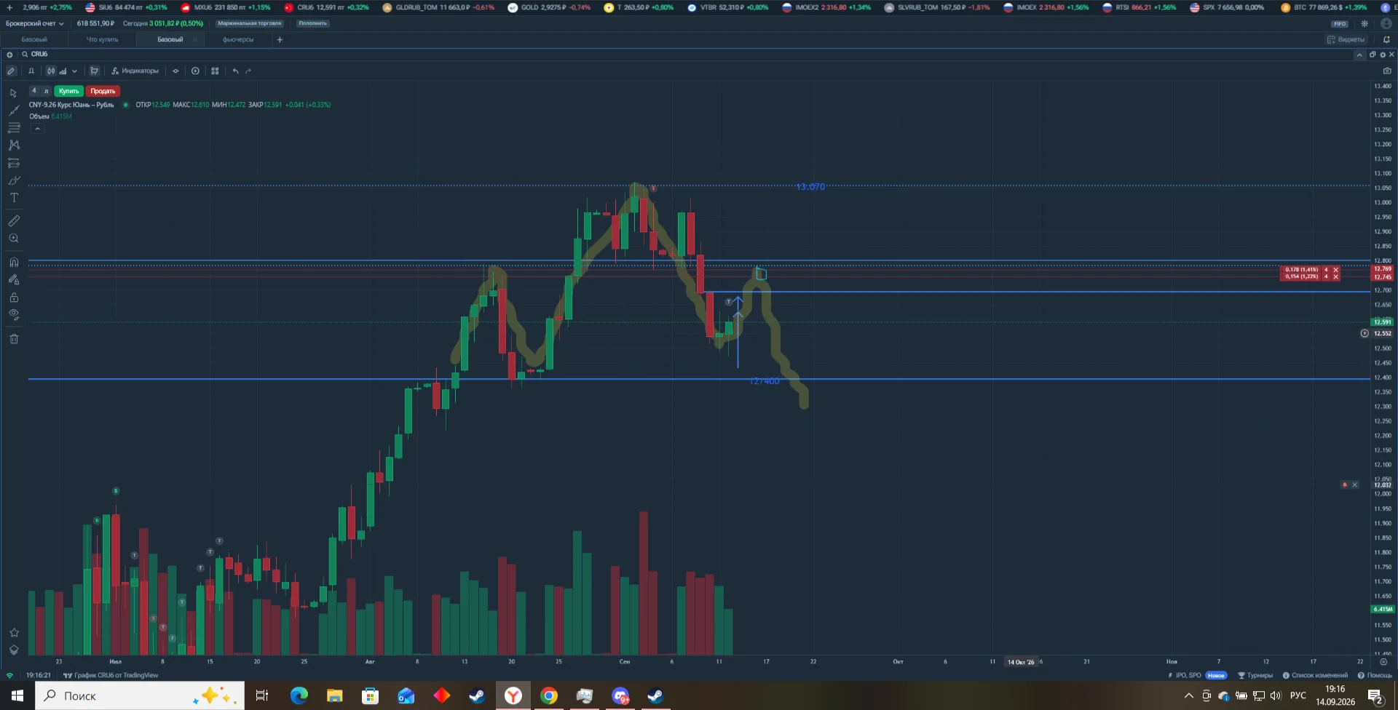Screen dimensions: 1398x710
Task: Open price scale settings gear at bottom right
Action: 1383,662
